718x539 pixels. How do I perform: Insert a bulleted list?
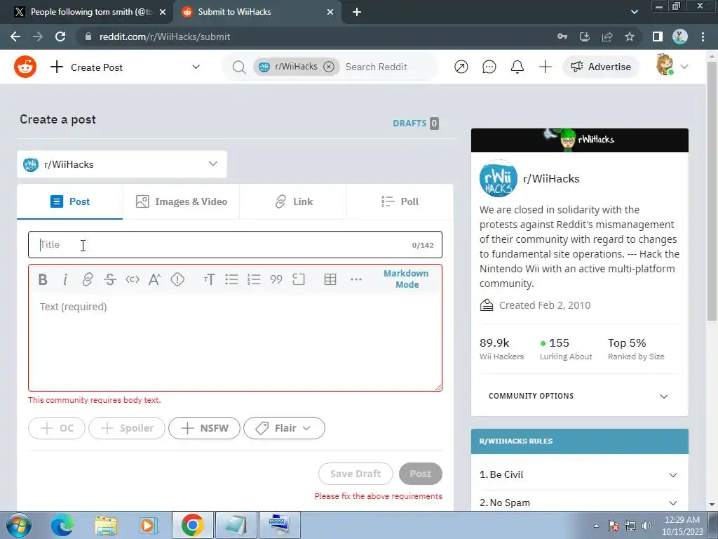tap(231, 279)
